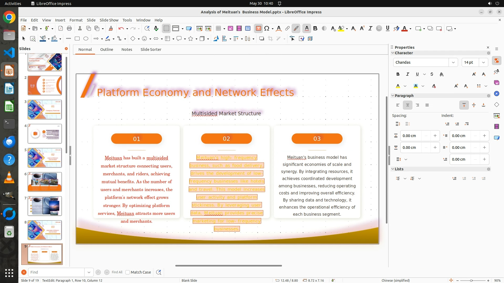504x283 pixels.
Task: Select the Ellipse drawing tool
Action: coord(86,39)
